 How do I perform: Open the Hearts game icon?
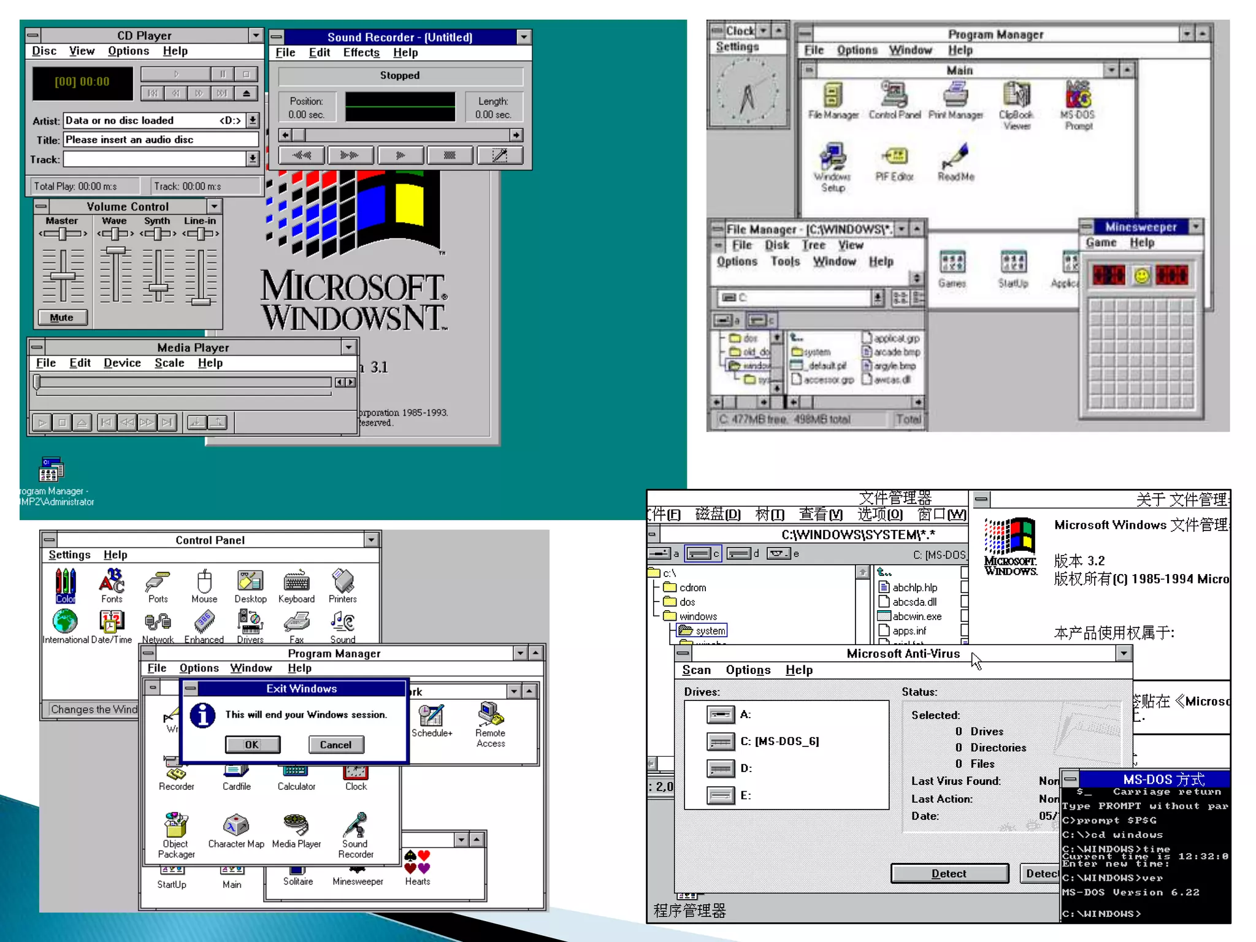(417, 862)
